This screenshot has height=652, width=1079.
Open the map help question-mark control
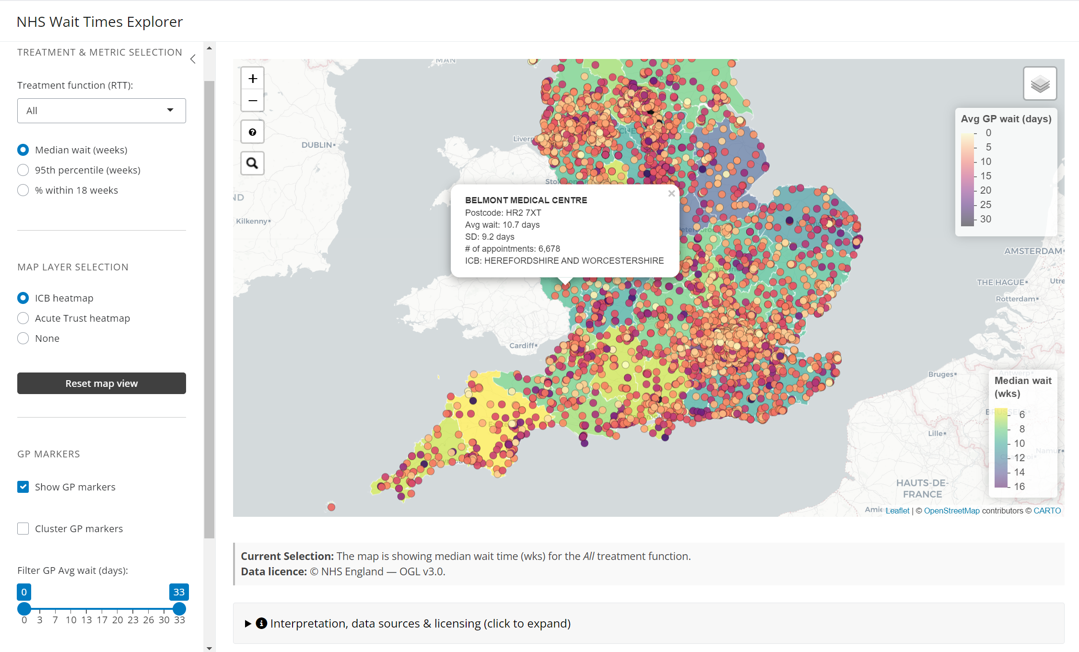point(253,132)
